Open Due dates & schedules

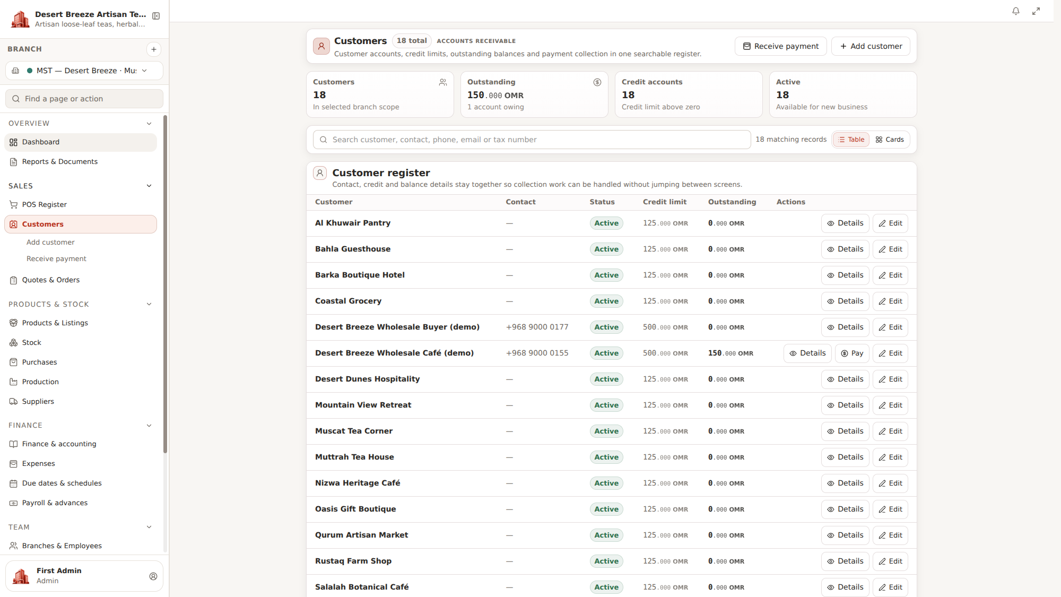point(81,483)
